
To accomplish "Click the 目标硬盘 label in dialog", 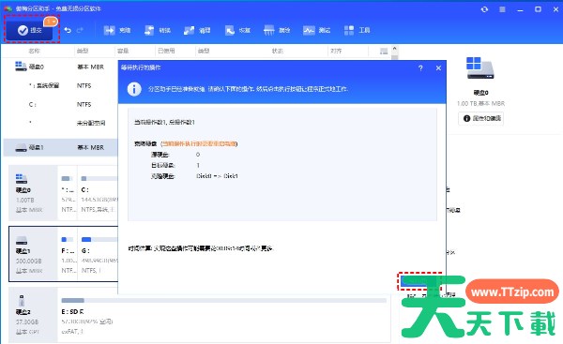I will [162, 165].
